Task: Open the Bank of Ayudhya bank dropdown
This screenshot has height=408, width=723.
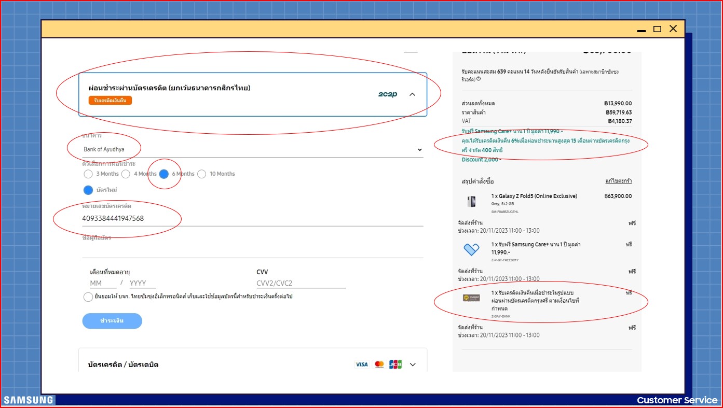Action: pos(253,149)
